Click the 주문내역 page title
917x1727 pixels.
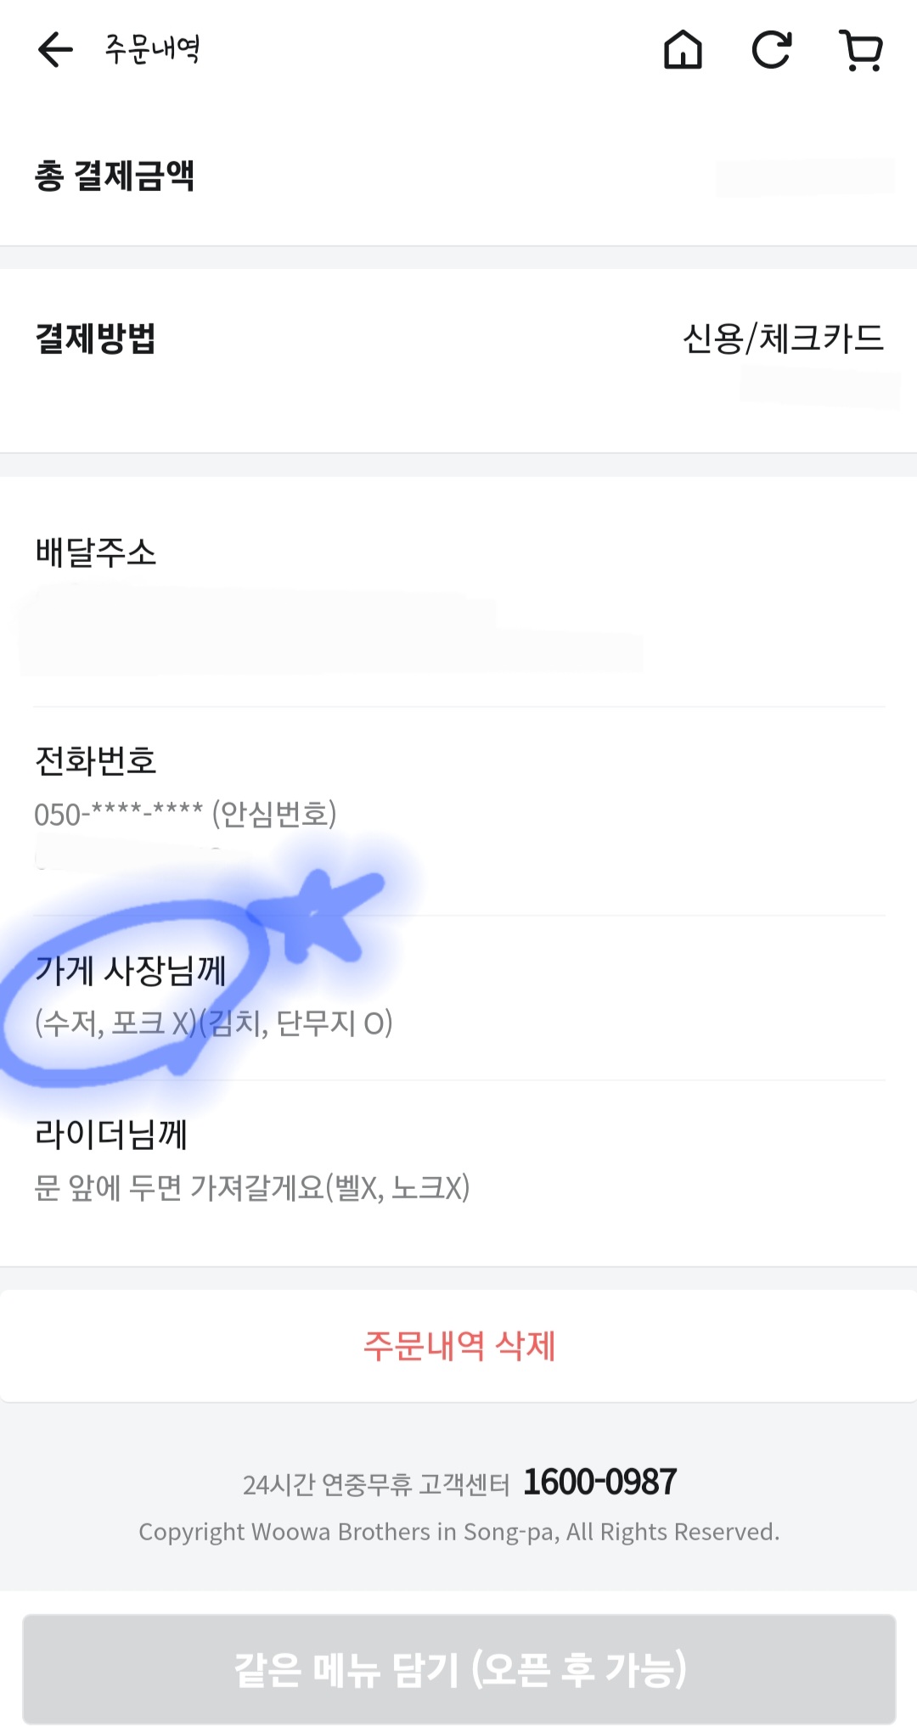[x=153, y=49]
